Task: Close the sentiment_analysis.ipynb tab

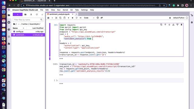Action: (x=73, y=14)
